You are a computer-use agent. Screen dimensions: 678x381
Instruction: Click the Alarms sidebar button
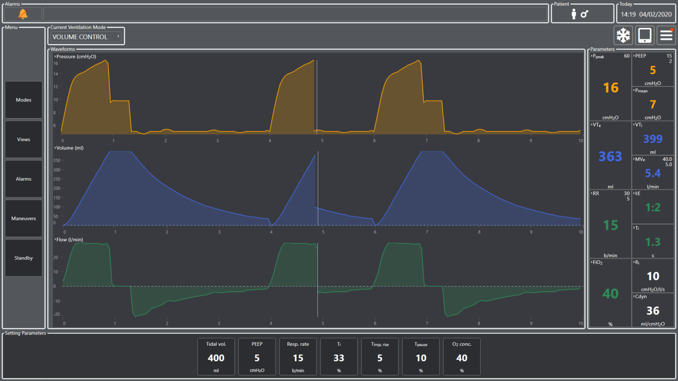coord(23,179)
